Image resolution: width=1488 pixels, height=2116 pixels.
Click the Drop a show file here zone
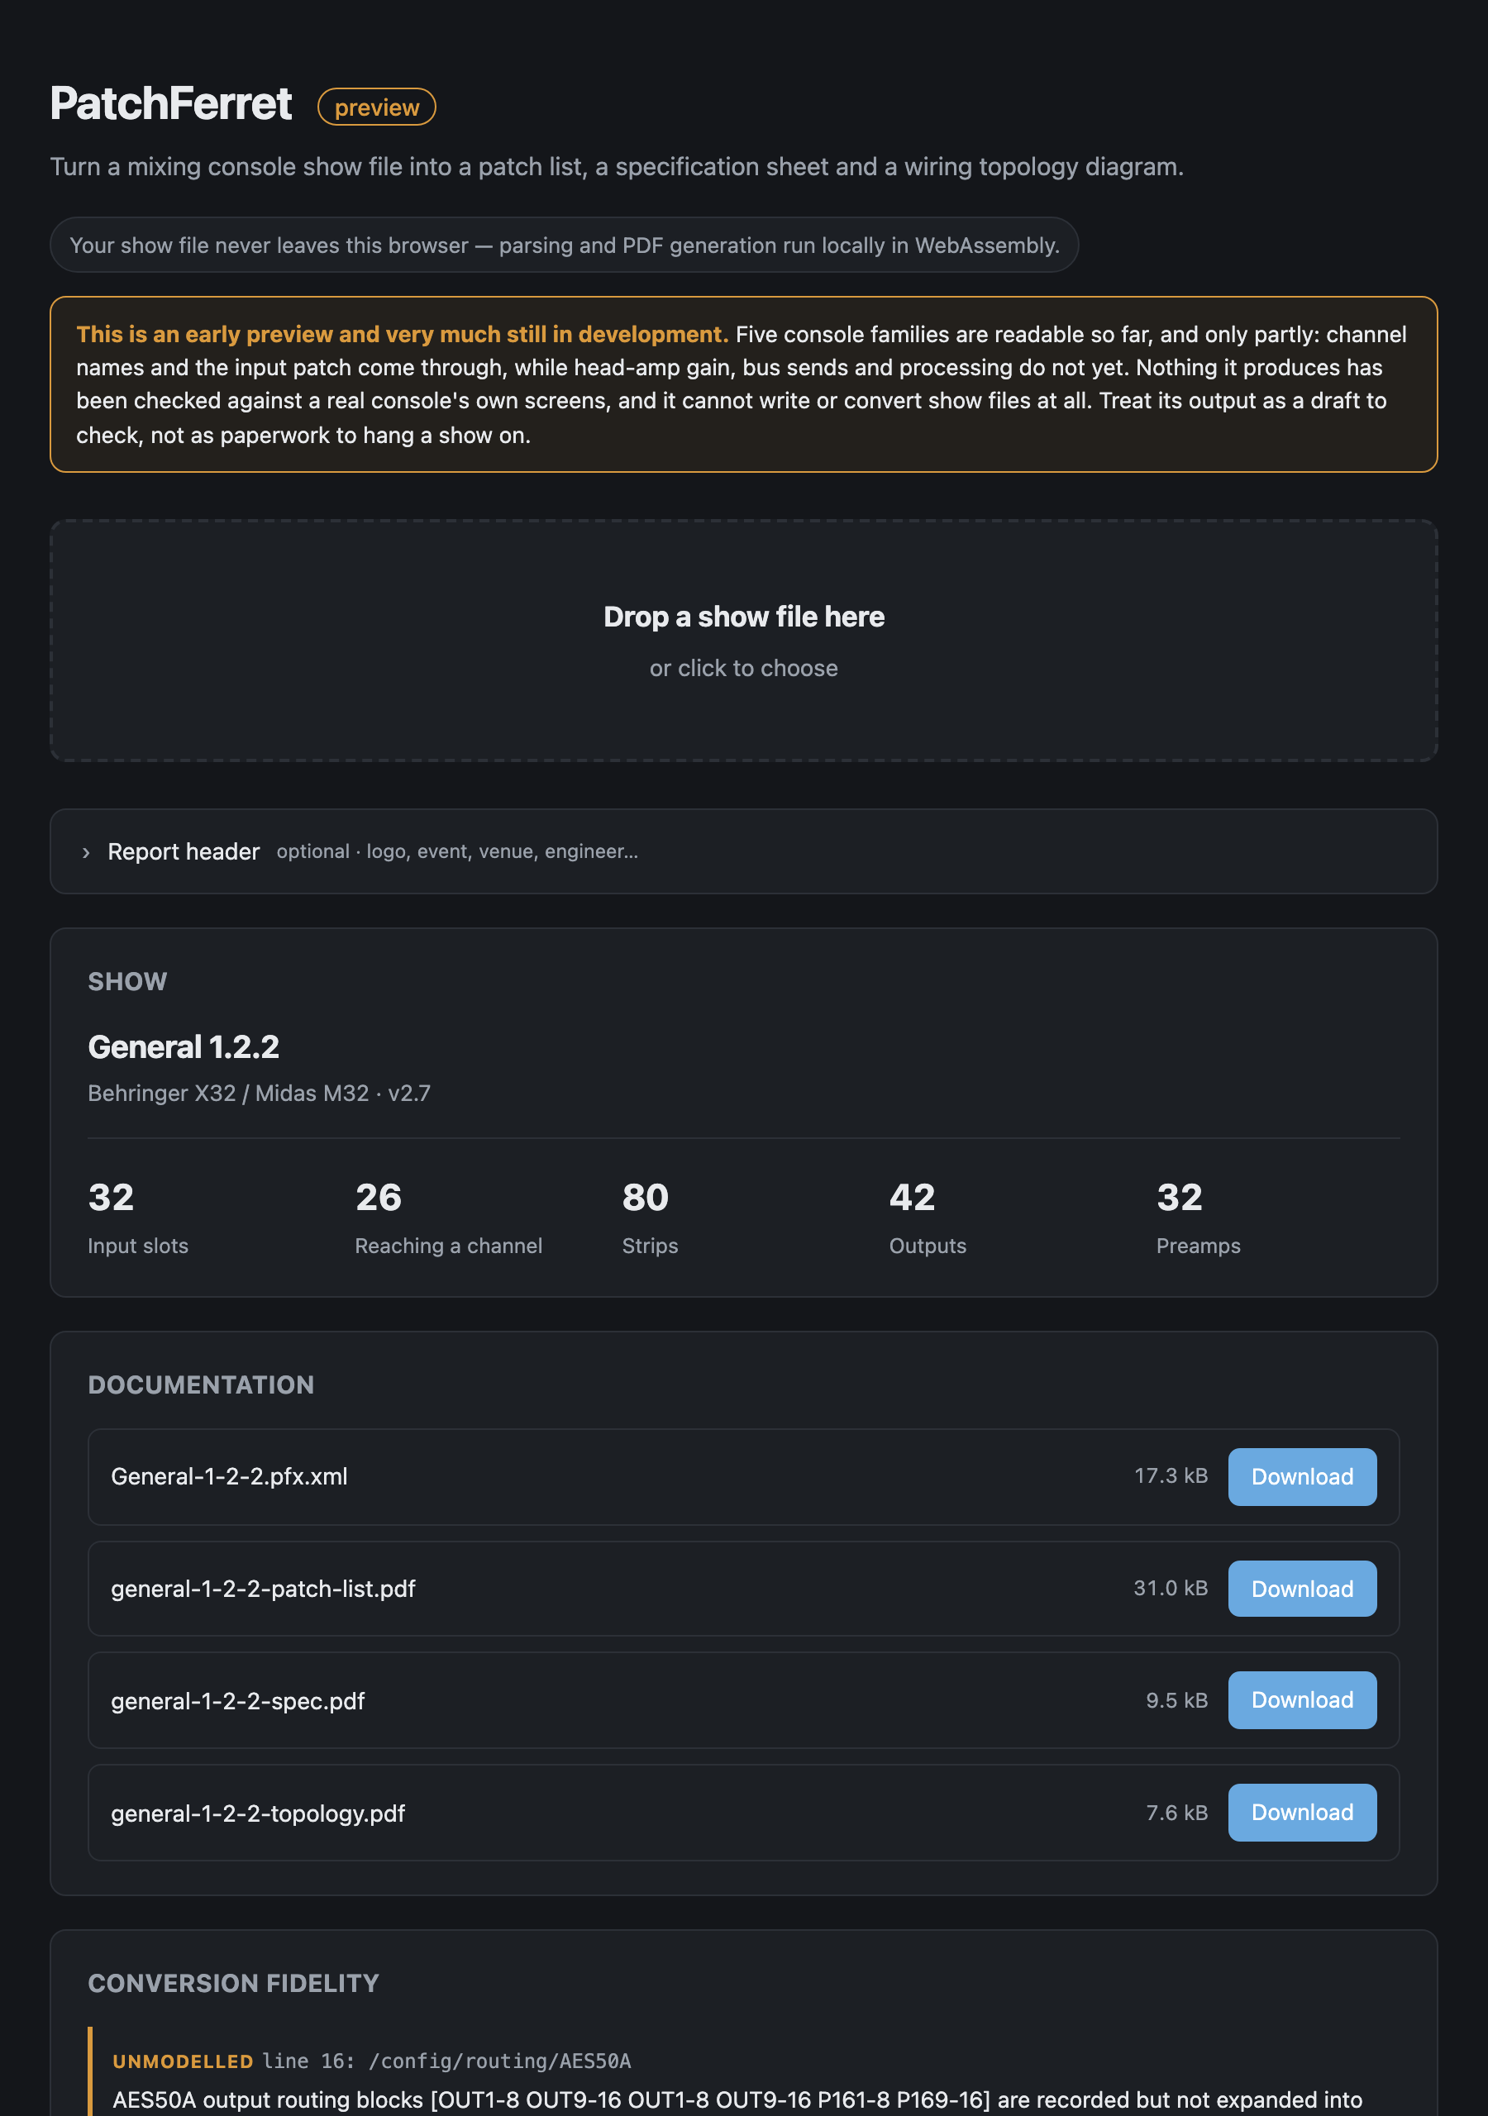point(744,641)
